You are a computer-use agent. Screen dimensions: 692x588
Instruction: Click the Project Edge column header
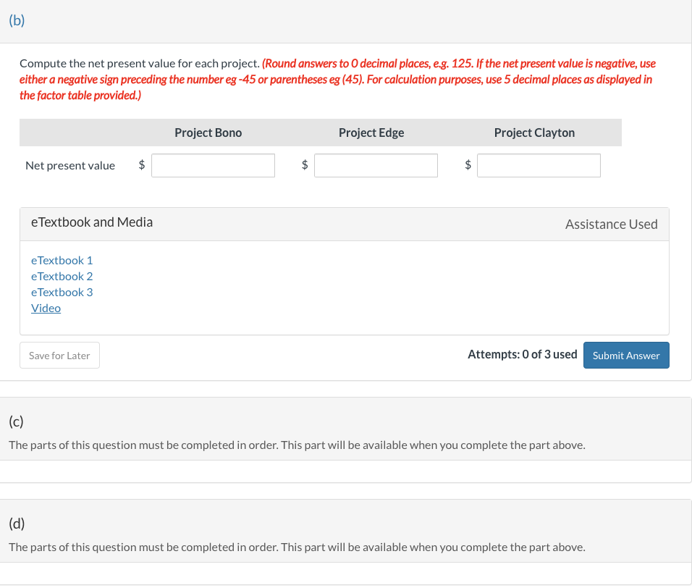[x=371, y=133]
